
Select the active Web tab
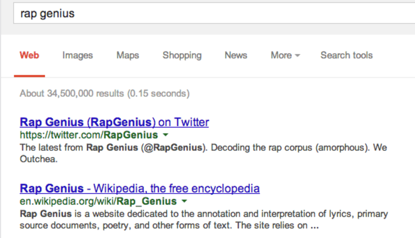[29, 55]
